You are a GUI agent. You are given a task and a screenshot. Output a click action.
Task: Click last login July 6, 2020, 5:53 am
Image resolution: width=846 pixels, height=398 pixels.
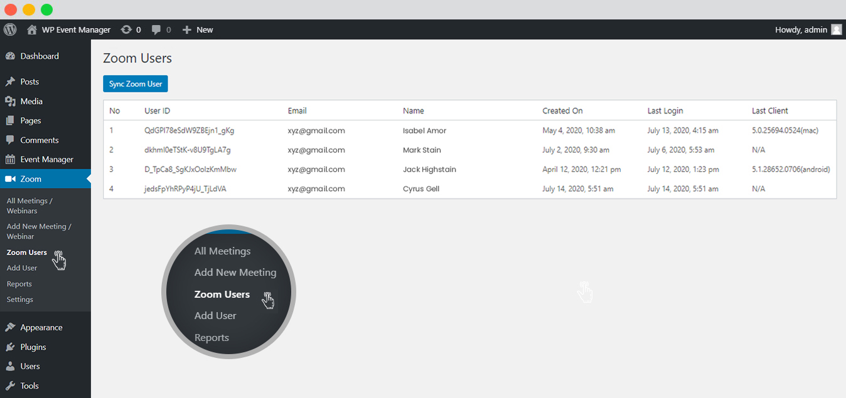point(681,150)
